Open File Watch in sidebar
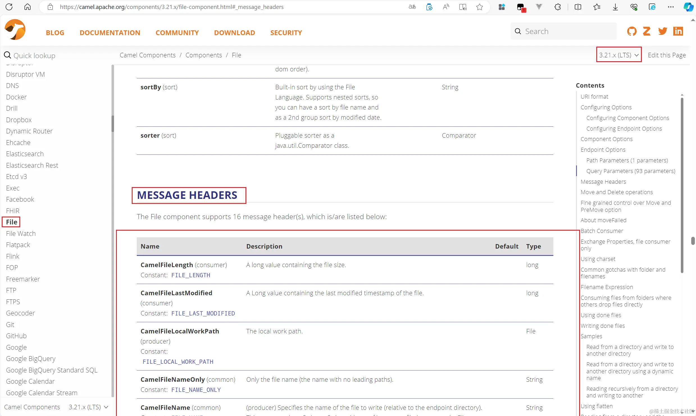Image resolution: width=696 pixels, height=416 pixels. 21,233
